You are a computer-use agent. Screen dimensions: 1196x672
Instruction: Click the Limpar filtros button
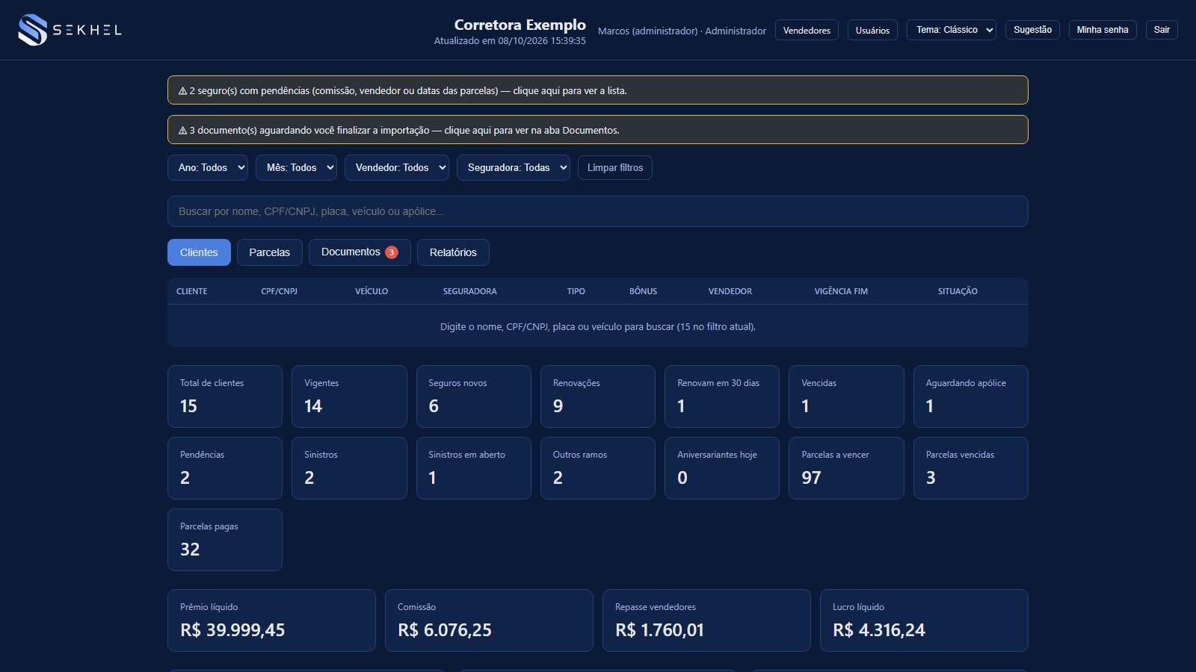click(615, 167)
